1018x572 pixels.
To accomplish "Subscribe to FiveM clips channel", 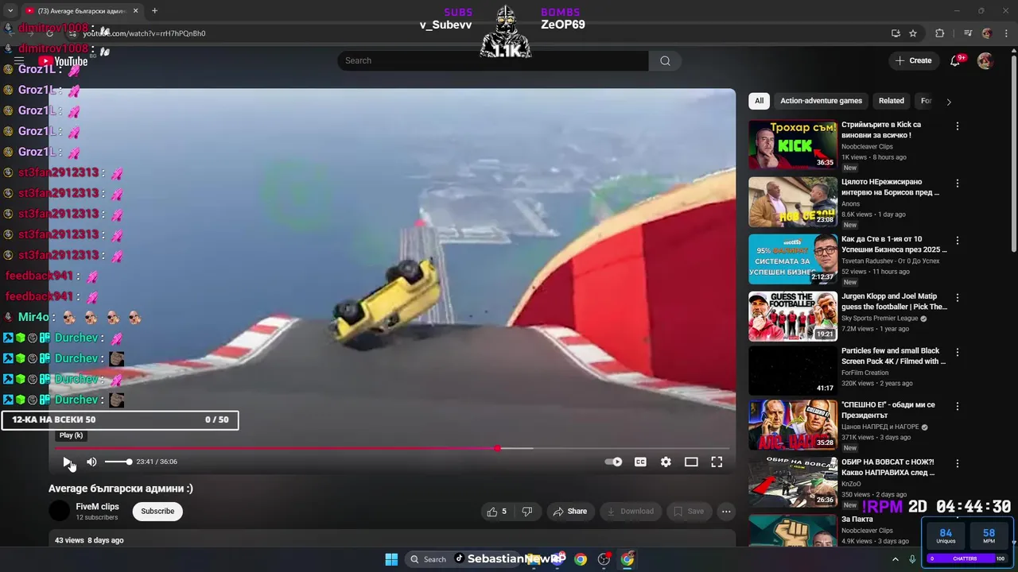I will click(157, 512).
